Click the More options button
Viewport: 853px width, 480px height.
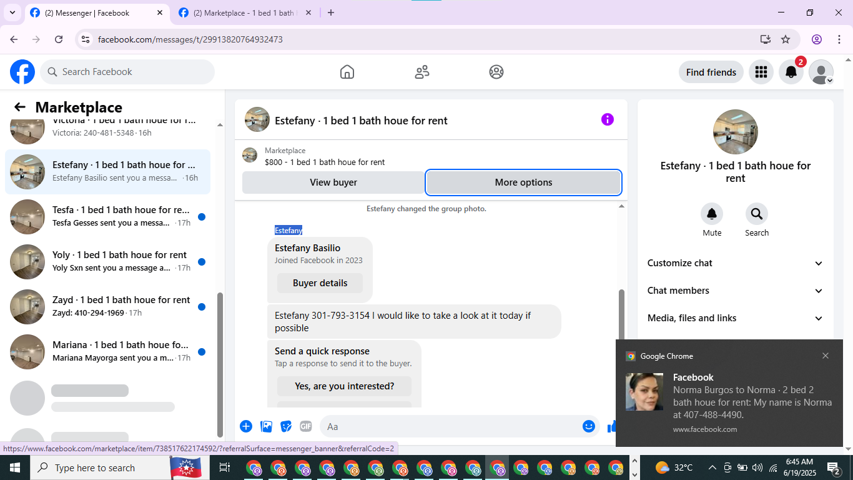pos(523,182)
